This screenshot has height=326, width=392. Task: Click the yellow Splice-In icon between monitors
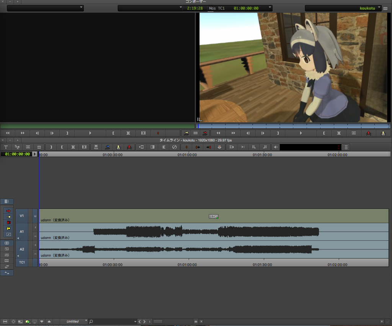tap(186, 133)
